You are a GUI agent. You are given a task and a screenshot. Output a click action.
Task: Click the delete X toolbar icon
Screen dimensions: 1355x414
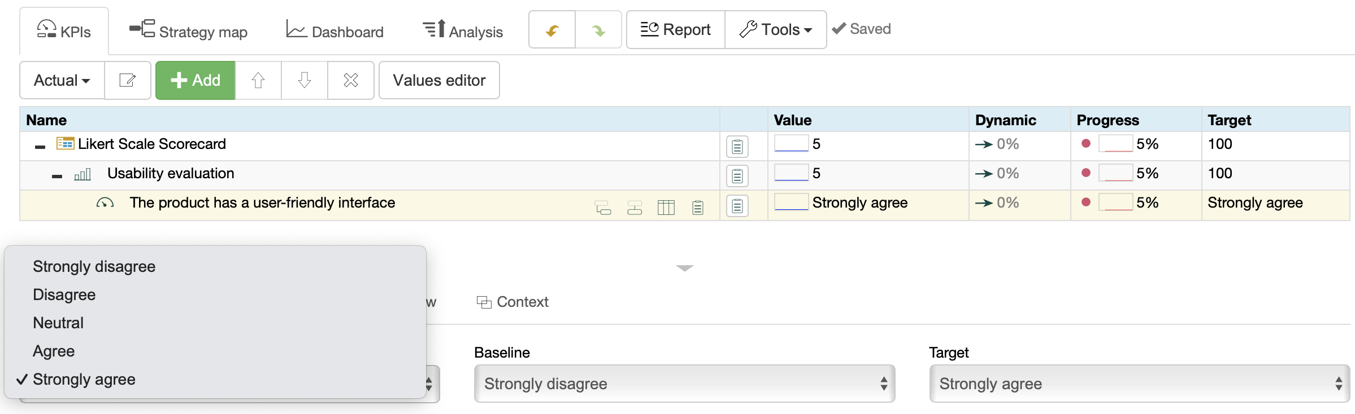351,80
